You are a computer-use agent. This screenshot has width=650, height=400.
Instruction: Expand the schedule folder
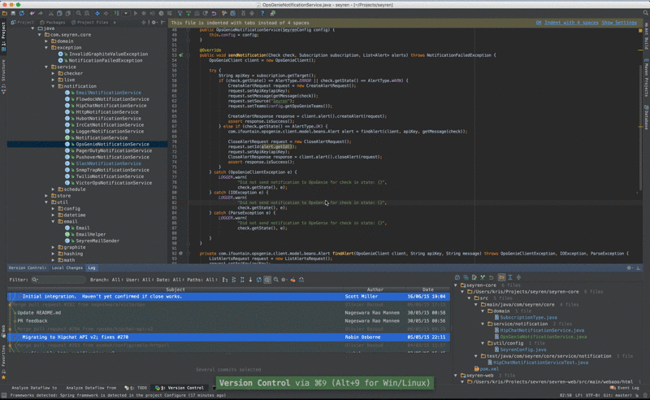(x=53, y=189)
